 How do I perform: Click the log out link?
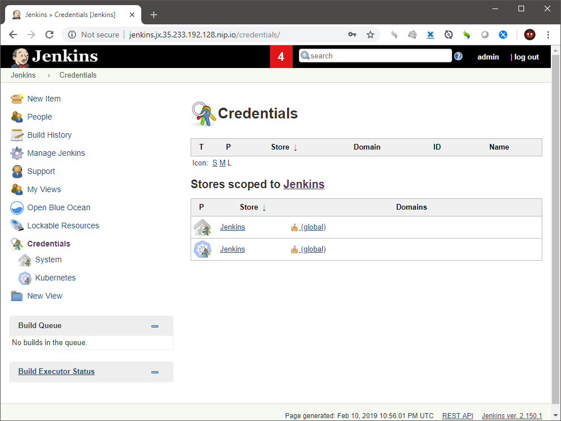coord(526,57)
